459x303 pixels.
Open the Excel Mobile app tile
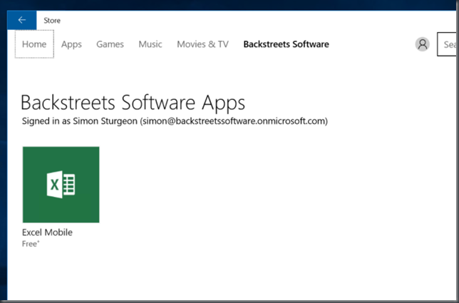click(61, 185)
